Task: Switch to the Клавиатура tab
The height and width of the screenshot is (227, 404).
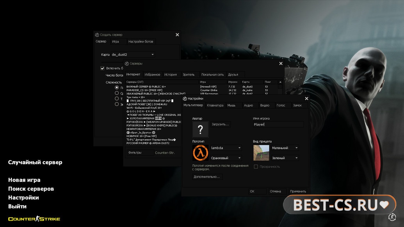Action: tap(215, 105)
